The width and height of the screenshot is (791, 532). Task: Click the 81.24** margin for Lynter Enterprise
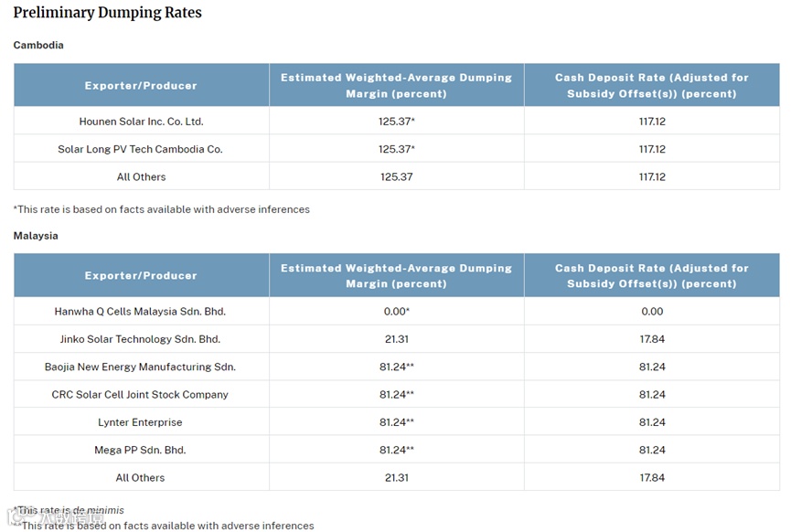pyautogui.click(x=397, y=422)
